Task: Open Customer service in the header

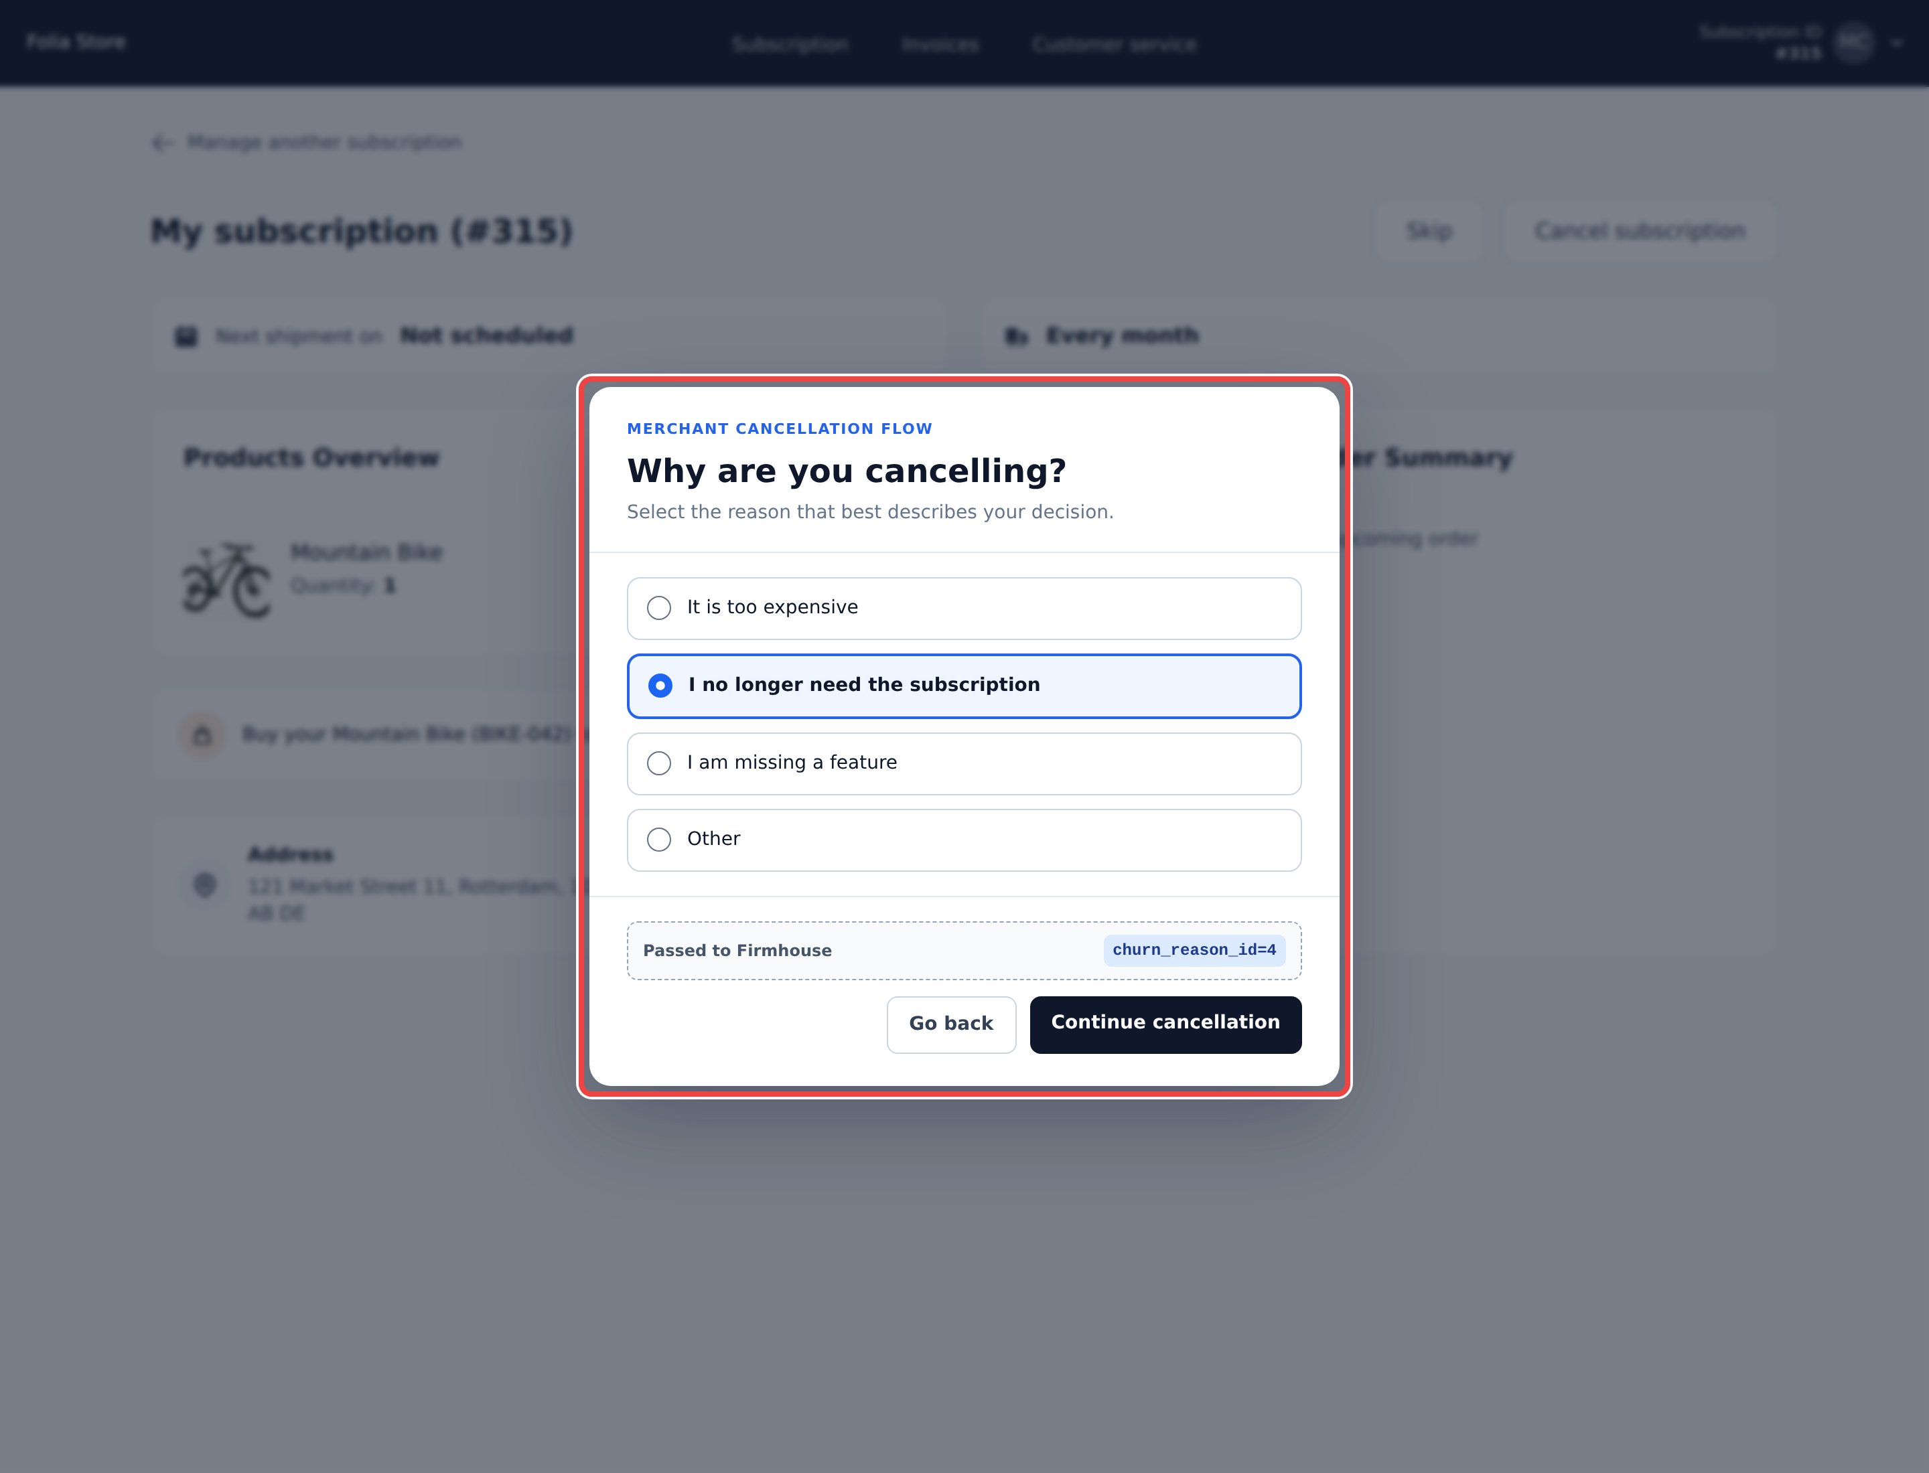Action: (x=1114, y=44)
